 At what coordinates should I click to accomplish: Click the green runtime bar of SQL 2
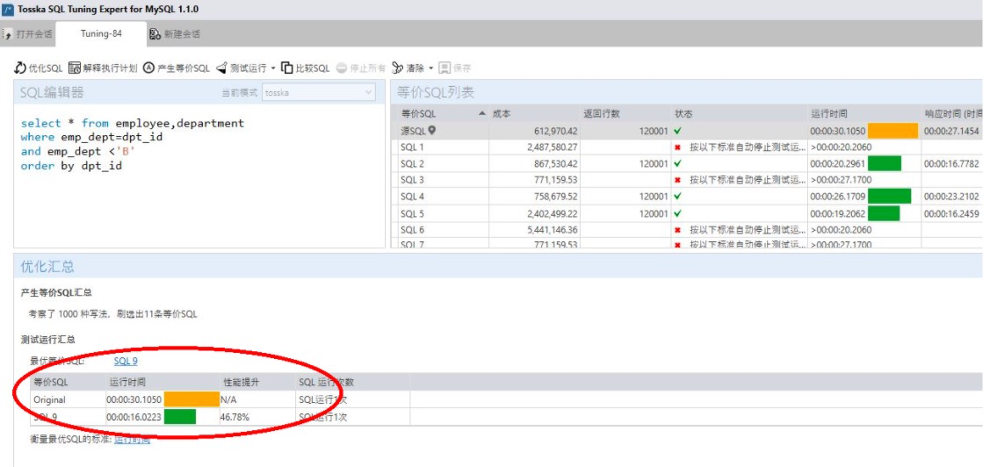coord(885,163)
